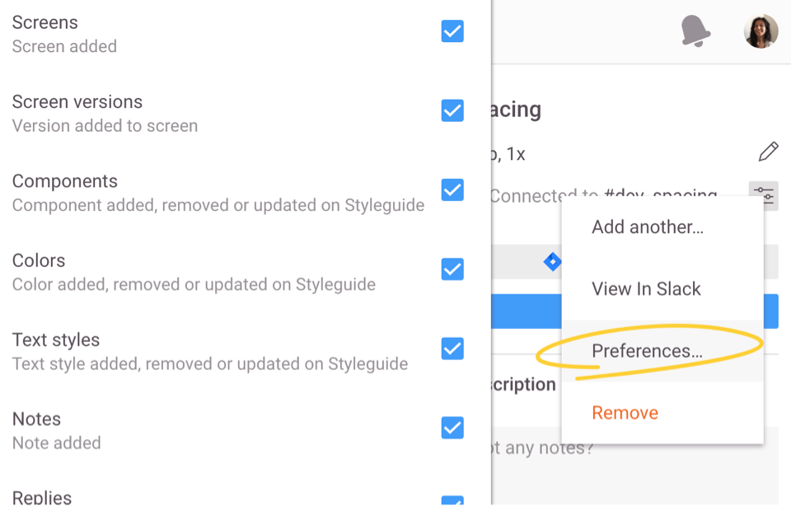Screen dimensions: 791x506
Task: Click the Description section header
Action: [x=522, y=384]
